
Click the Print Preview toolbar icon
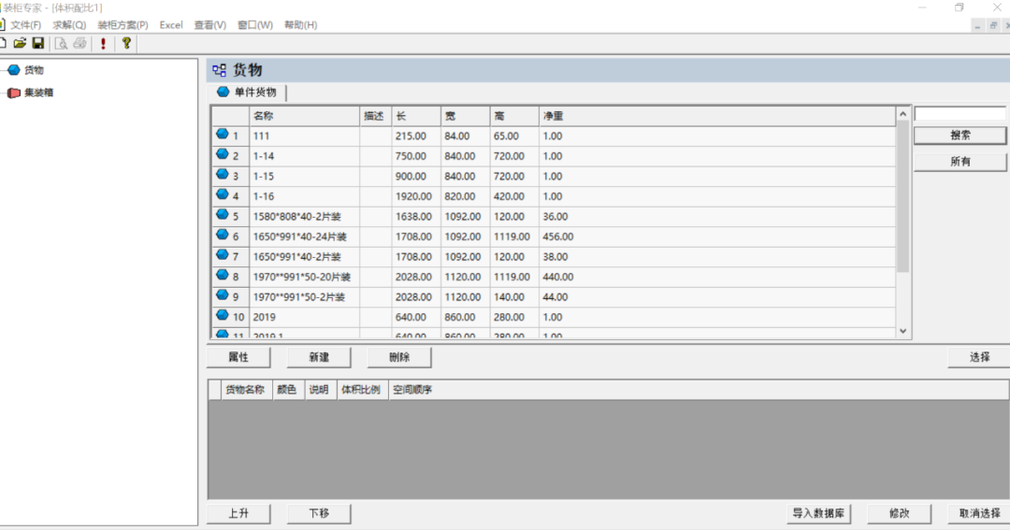[61, 43]
